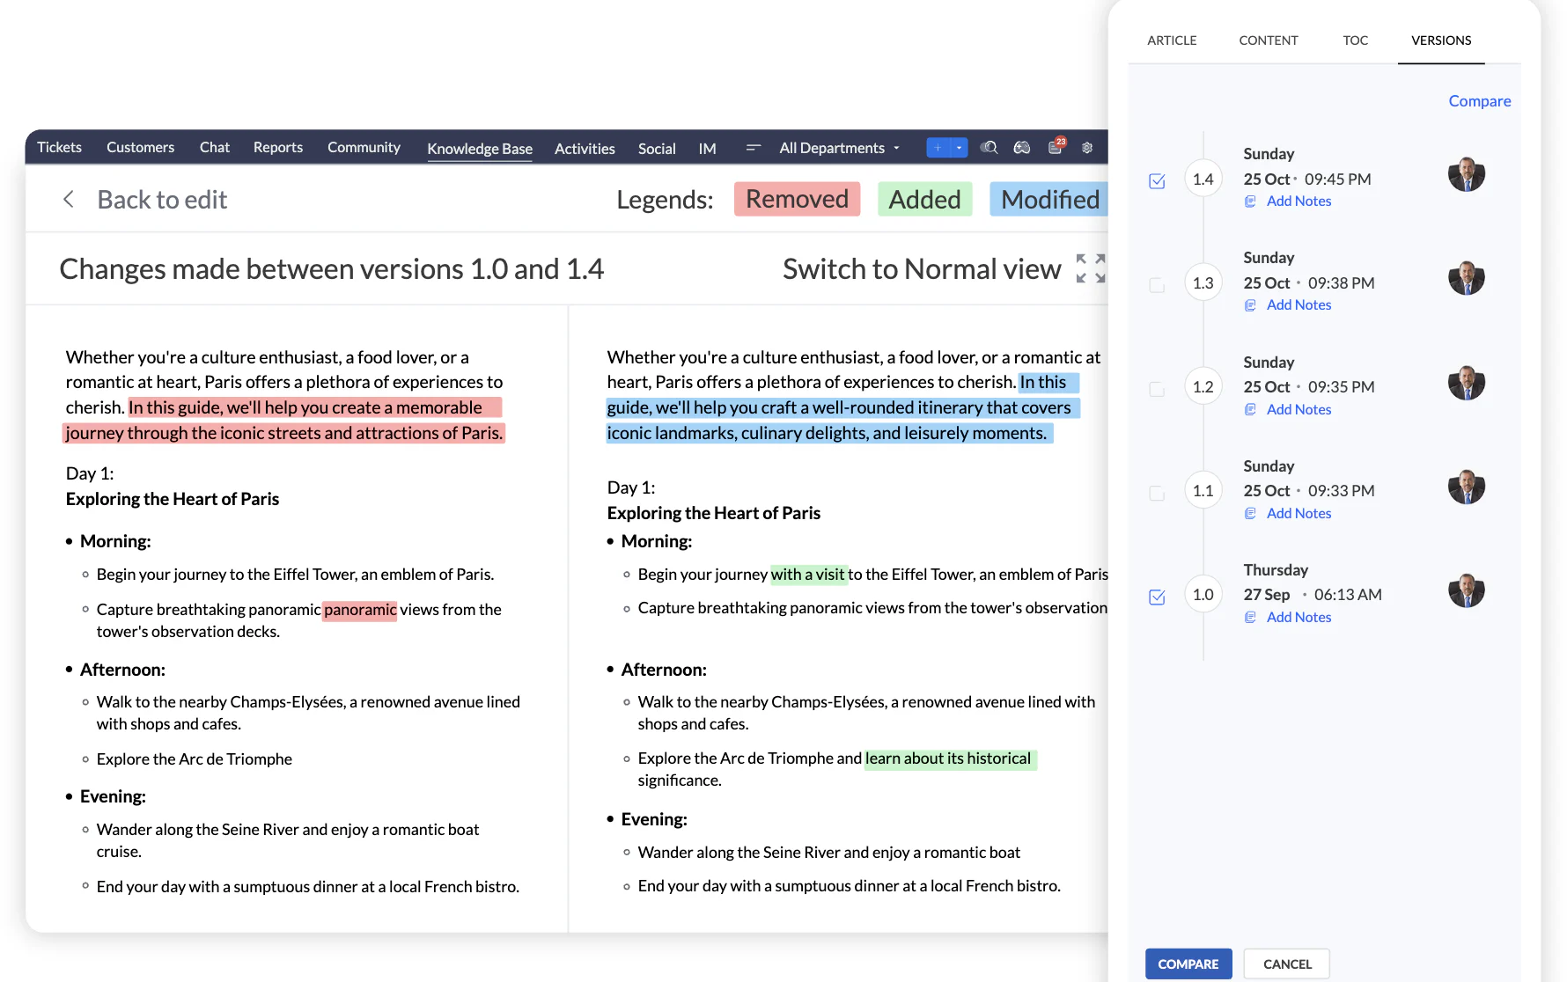Check the version 1.2 checkbox
This screenshot has width=1567, height=982.
tap(1157, 389)
